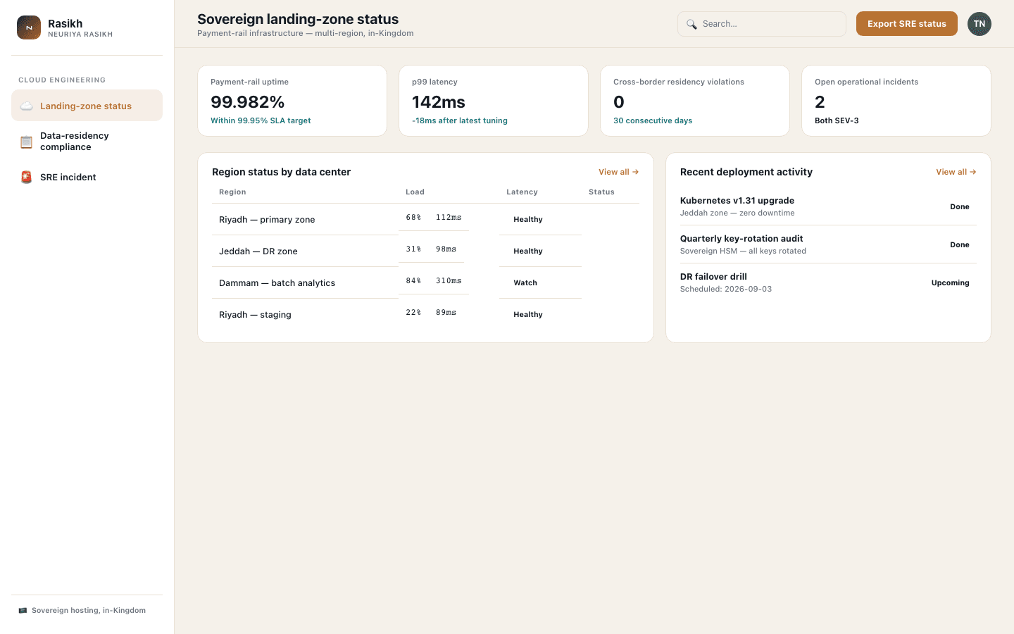
Task: Click the Watch status for Dammam
Action: 525,283
